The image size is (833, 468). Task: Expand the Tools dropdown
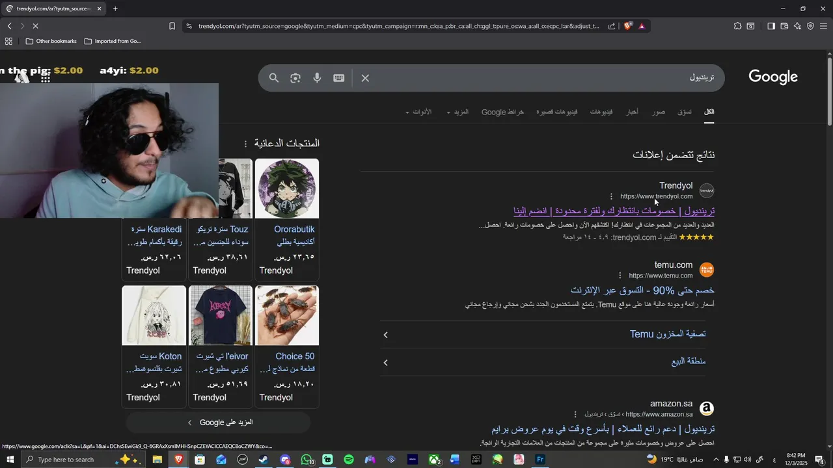click(x=418, y=112)
